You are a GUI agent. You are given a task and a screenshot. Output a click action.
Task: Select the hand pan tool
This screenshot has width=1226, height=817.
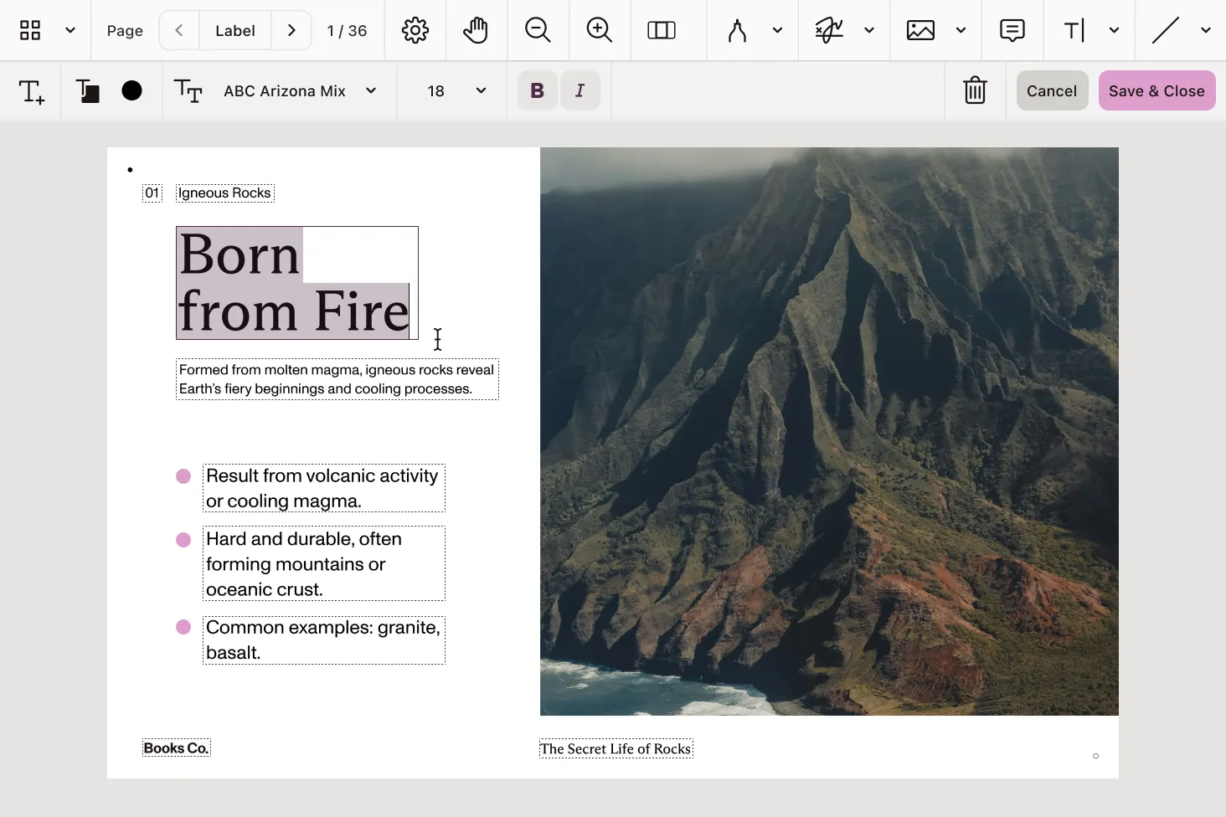tap(476, 30)
